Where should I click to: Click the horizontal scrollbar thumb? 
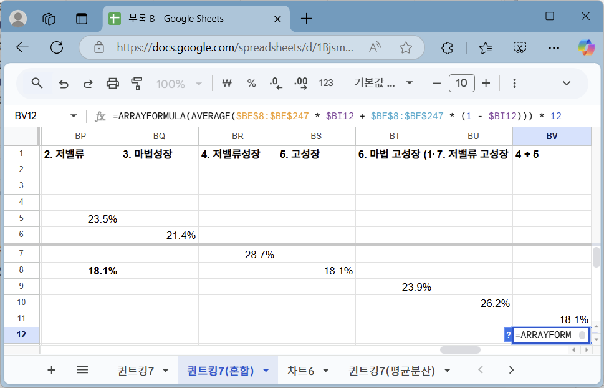pyautogui.click(x=460, y=350)
